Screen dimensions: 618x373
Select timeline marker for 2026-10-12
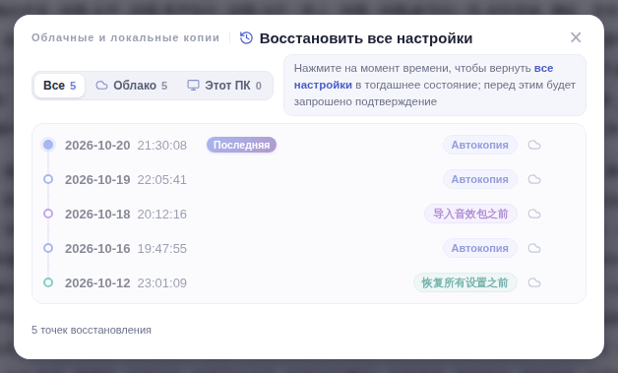48,282
